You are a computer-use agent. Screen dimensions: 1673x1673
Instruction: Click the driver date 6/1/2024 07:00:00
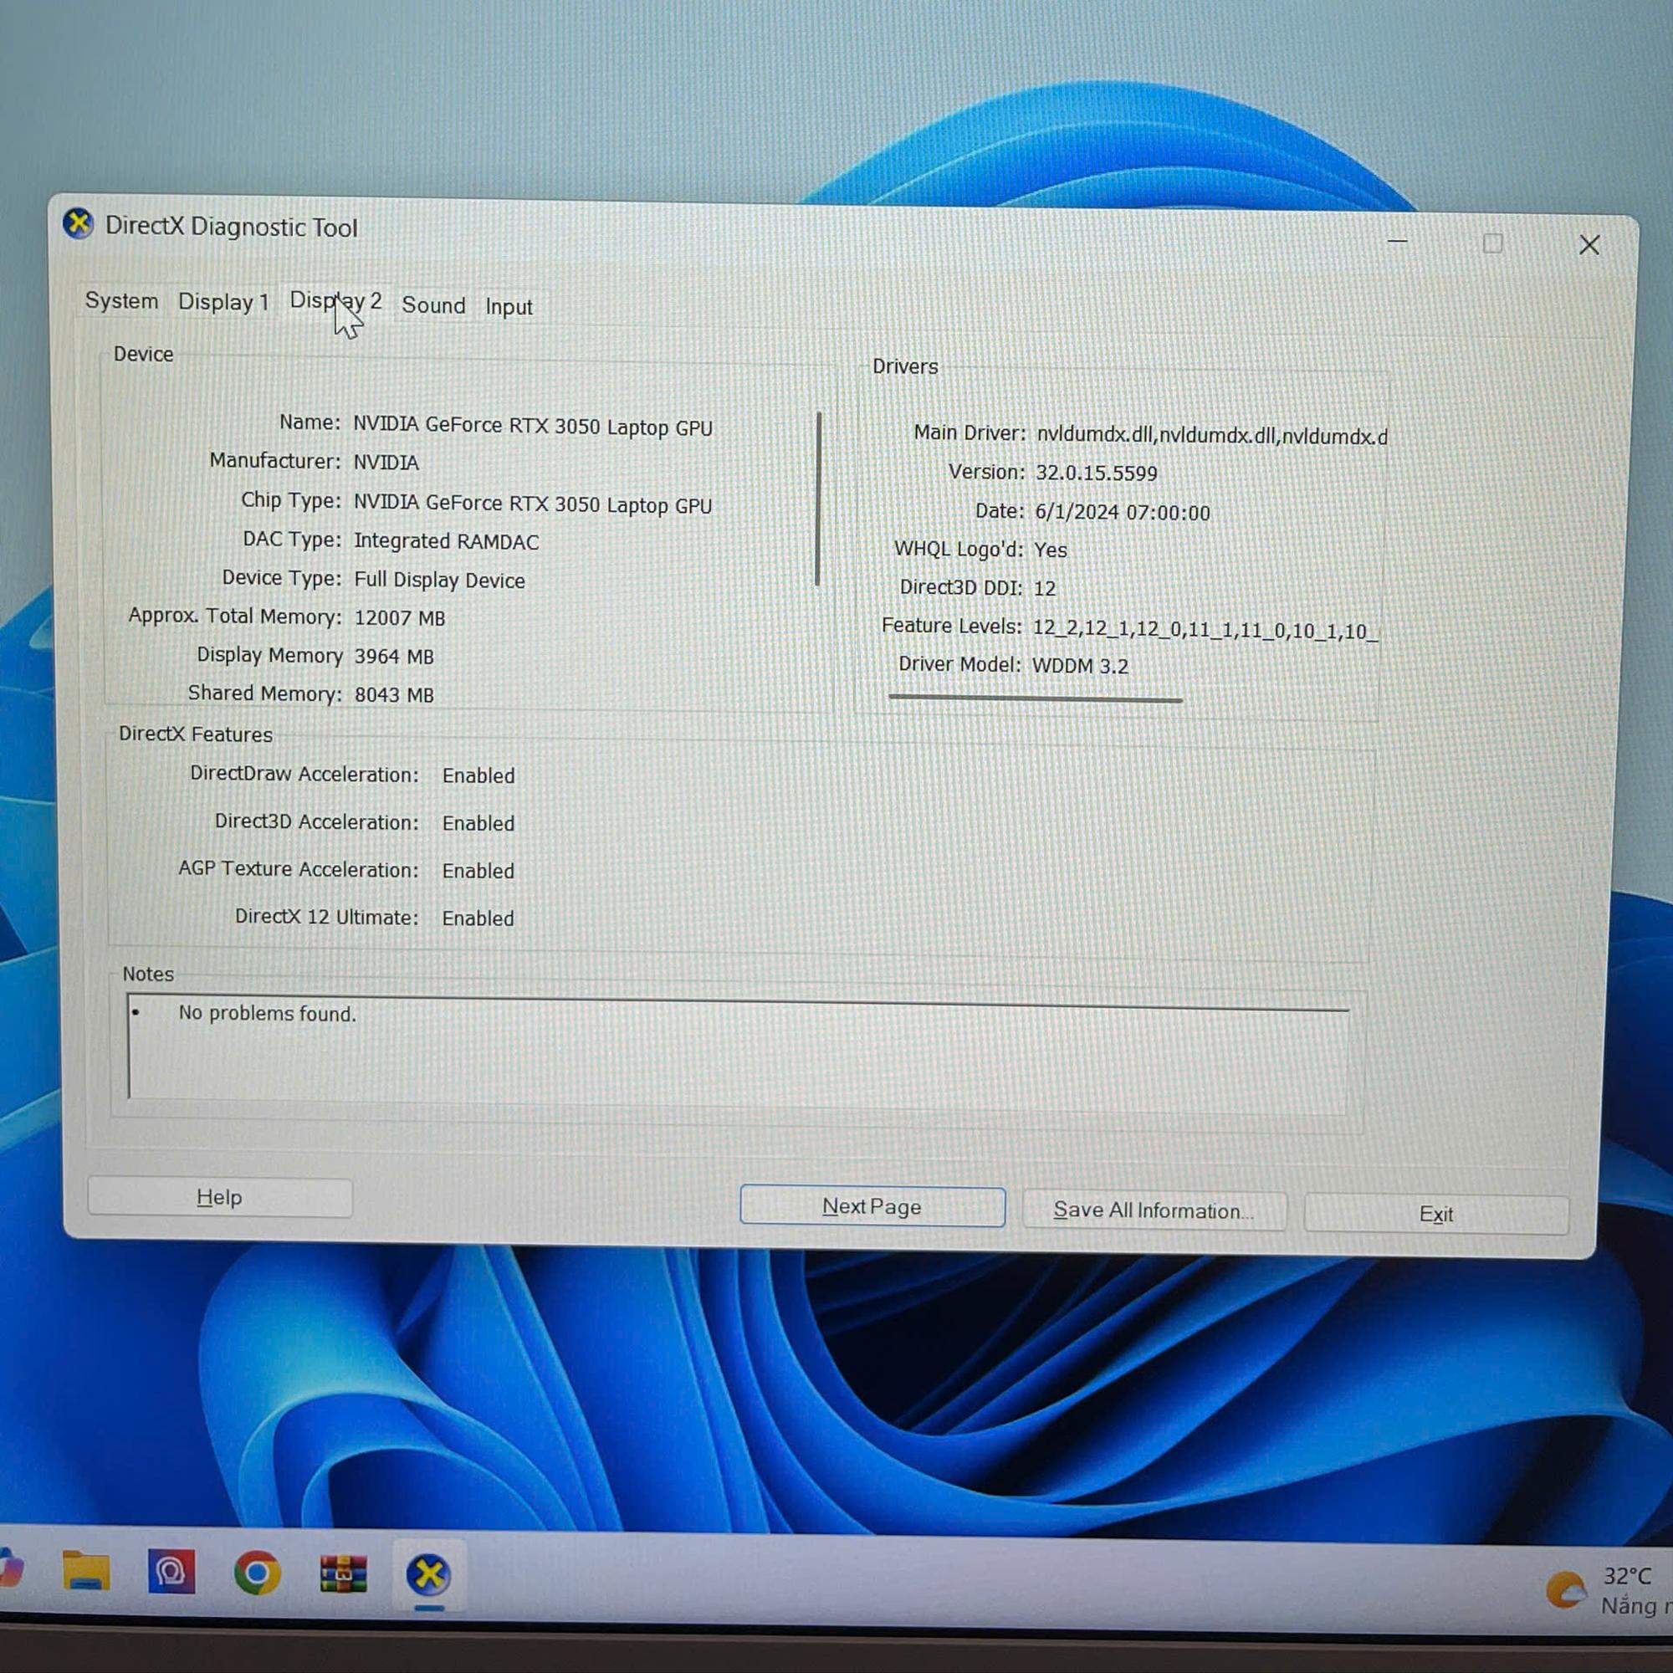pyautogui.click(x=1123, y=512)
